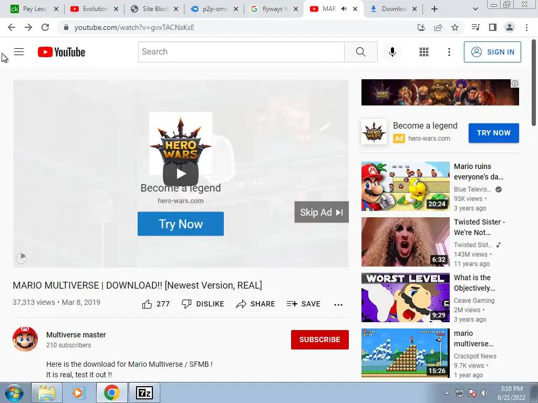Click the page vertical scrollbar
Image resolution: width=538 pixels, height=403 pixels.
point(534,83)
